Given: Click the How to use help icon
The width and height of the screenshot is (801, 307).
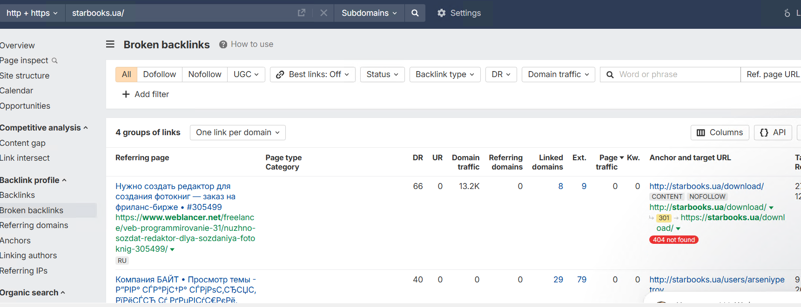Looking at the screenshot, I should click(x=223, y=45).
